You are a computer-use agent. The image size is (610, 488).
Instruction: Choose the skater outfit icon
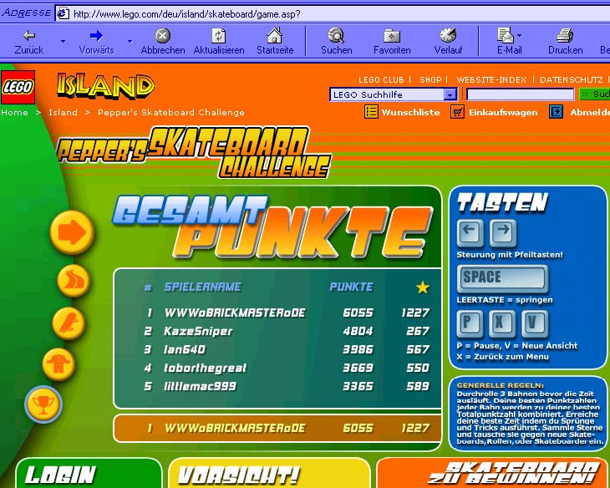[58, 363]
